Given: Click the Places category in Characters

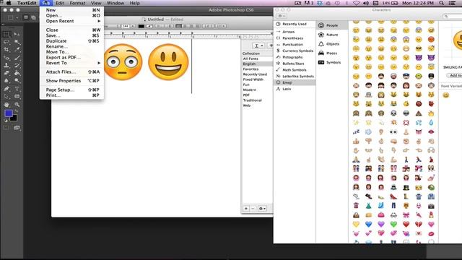Looking at the screenshot, I should 332,53.
